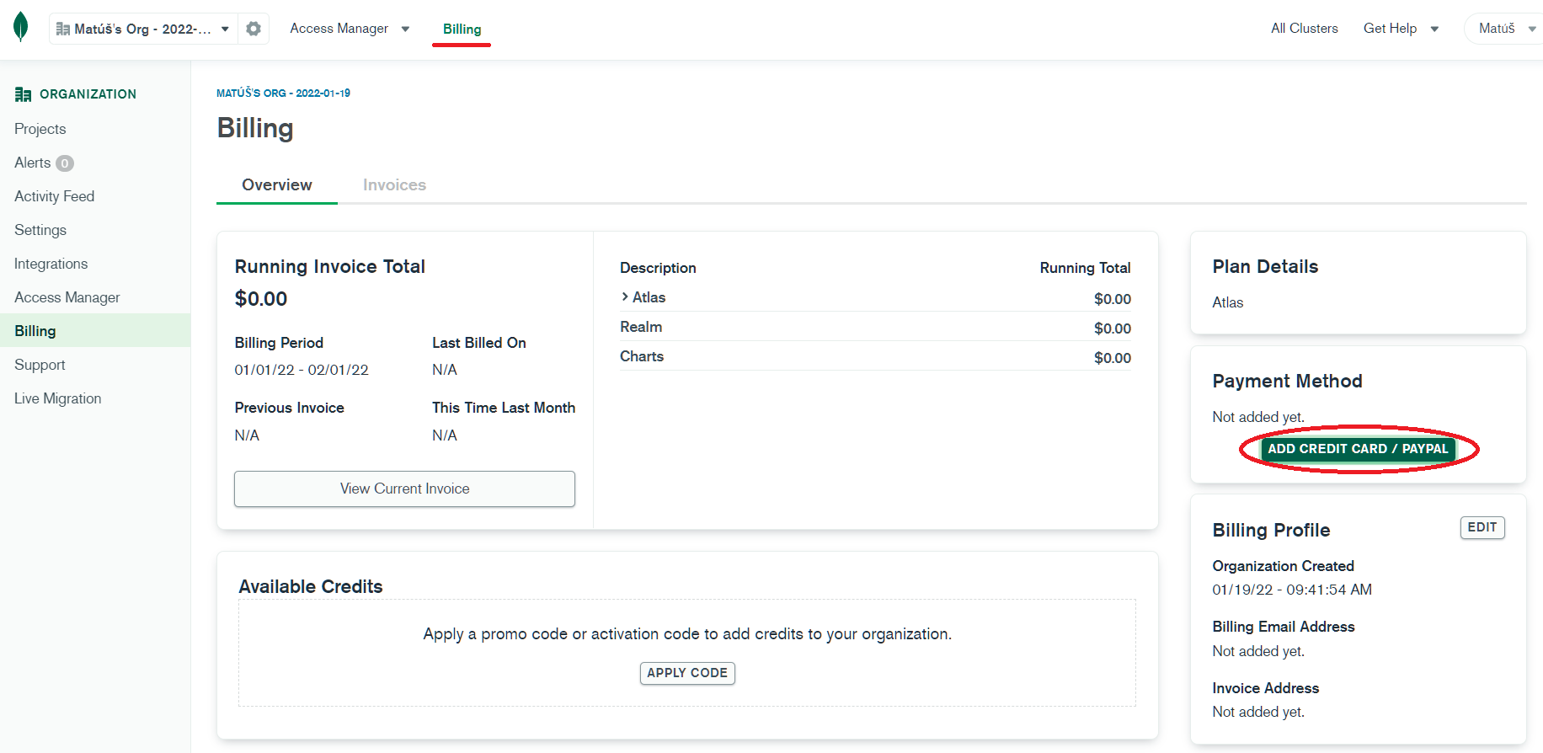Open the Matúš's Org organization selector dropdown

[x=143, y=29]
